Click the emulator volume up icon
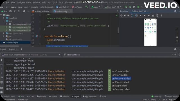180x101 pixels. pyautogui.click(x=125, y=15)
